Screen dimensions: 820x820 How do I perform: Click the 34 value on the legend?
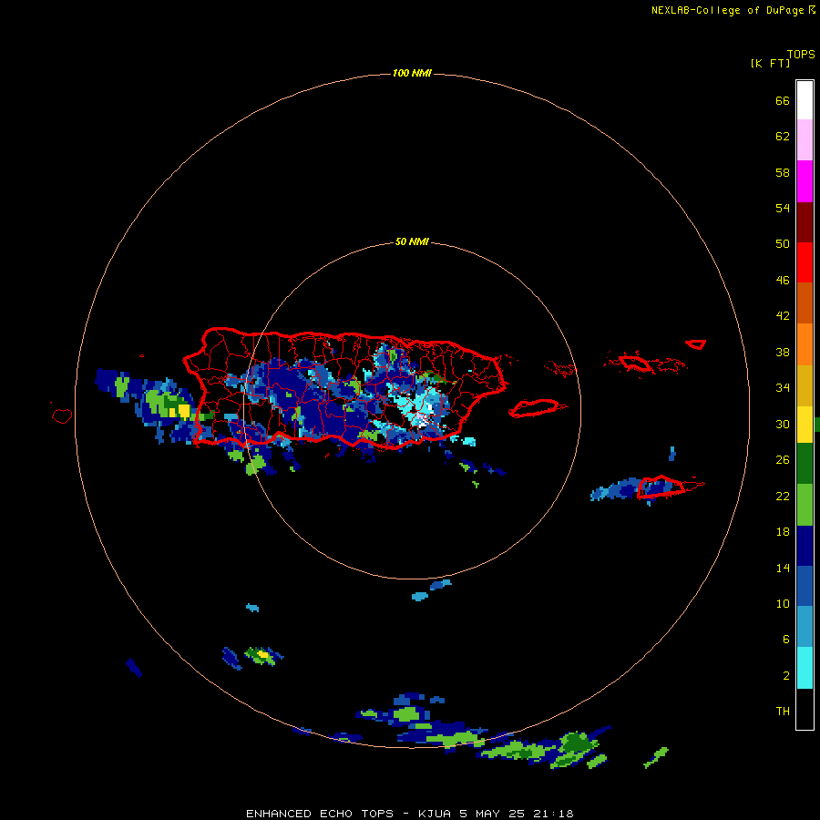[x=783, y=388]
